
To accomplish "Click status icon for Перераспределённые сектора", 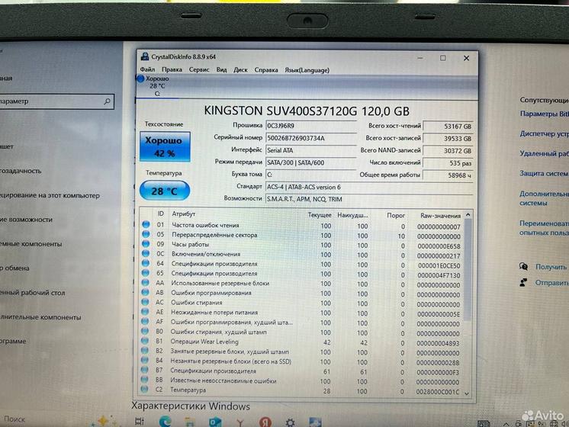I will [x=146, y=234].
